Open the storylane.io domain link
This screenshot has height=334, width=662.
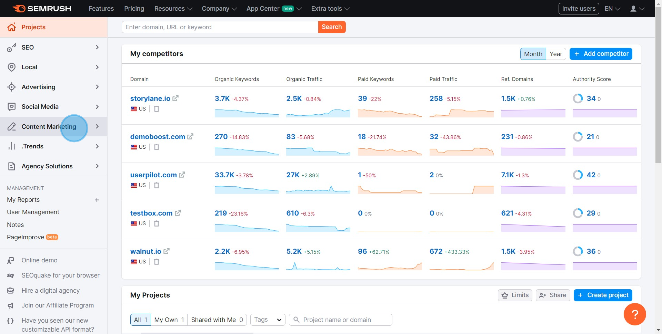click(150, 98)
